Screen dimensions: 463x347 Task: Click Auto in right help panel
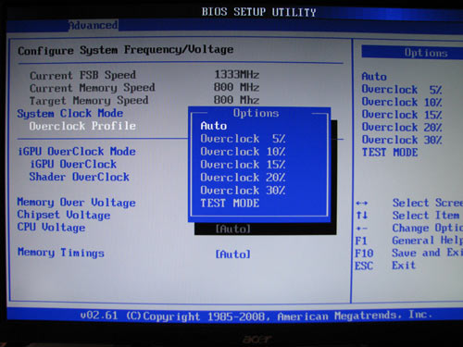(374, 77)
